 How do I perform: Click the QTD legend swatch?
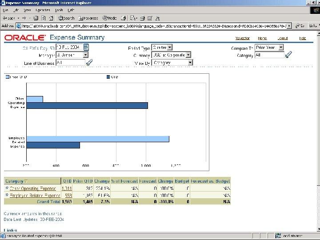tap(108, 77)
